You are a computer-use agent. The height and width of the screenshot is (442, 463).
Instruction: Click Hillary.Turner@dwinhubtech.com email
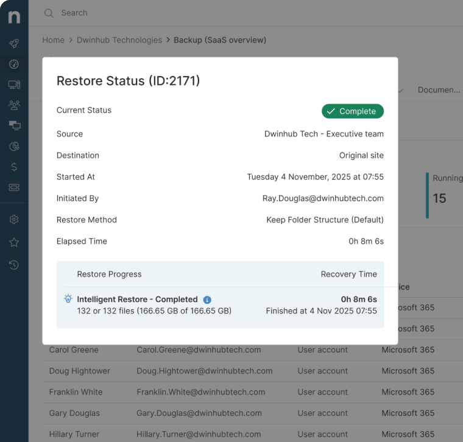(x=199, y=434)
